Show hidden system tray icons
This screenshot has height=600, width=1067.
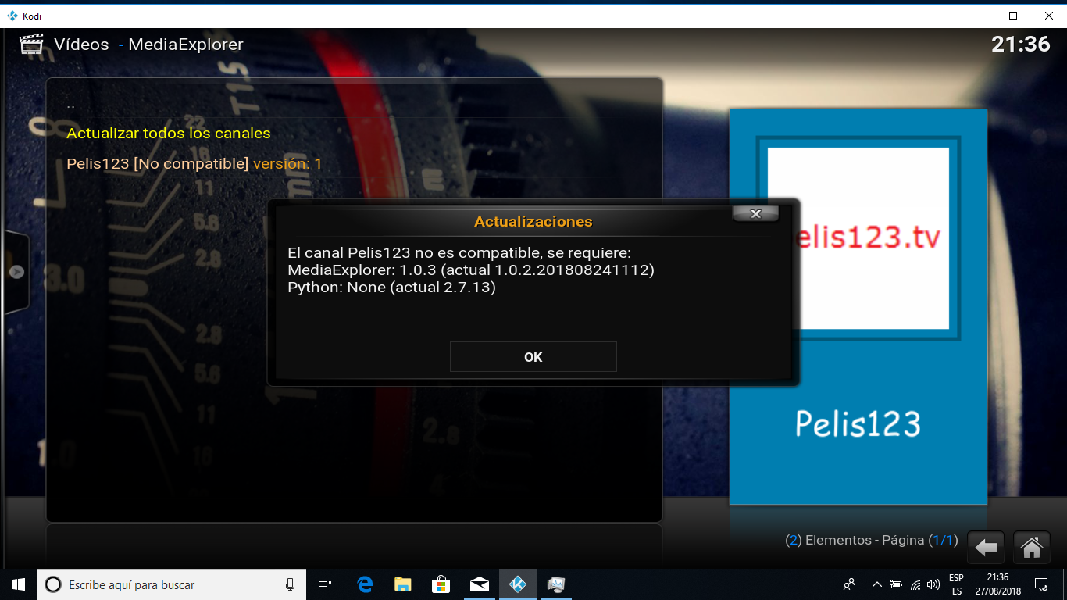tap(876, 584)
